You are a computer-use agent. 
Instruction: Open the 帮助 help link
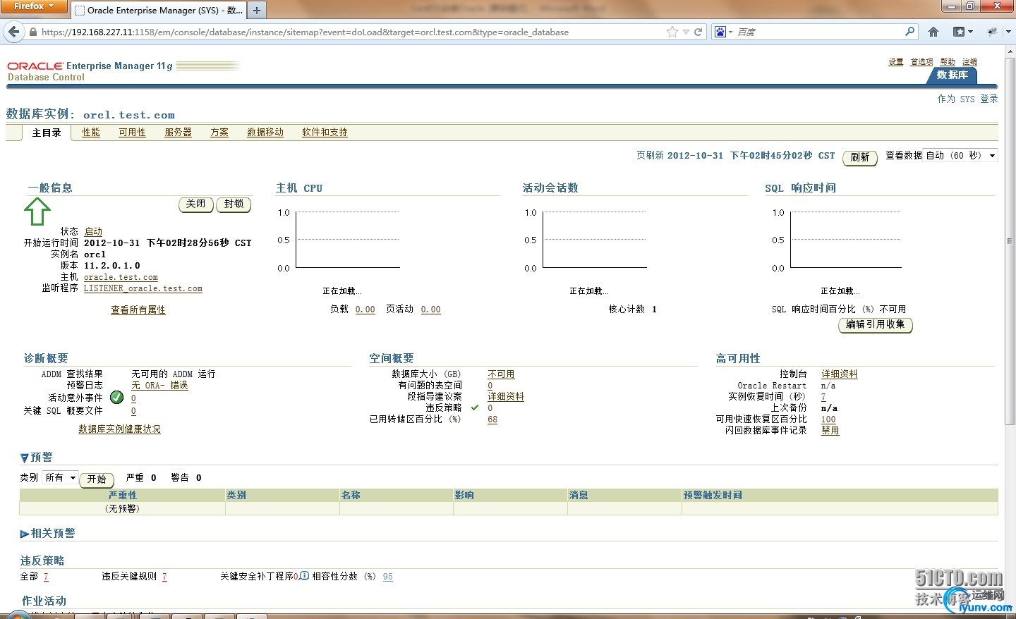(x=948, y=62)
